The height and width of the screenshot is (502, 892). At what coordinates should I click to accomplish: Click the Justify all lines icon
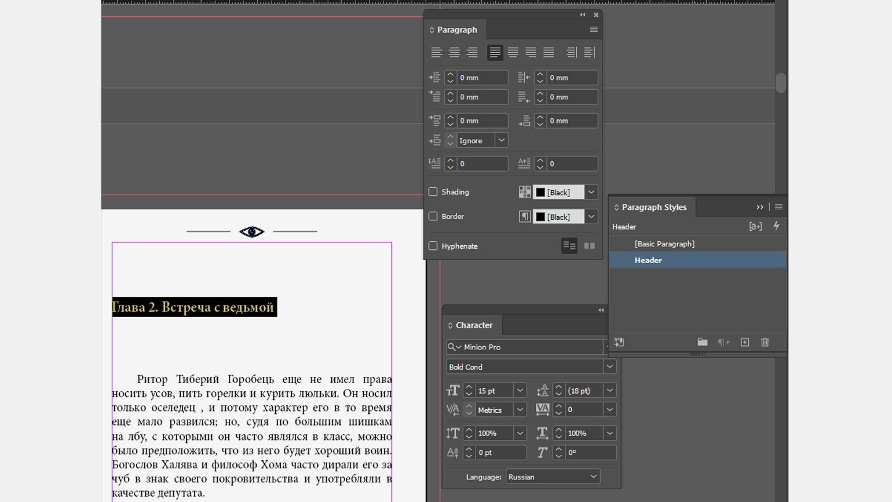(x=549, y=53)
